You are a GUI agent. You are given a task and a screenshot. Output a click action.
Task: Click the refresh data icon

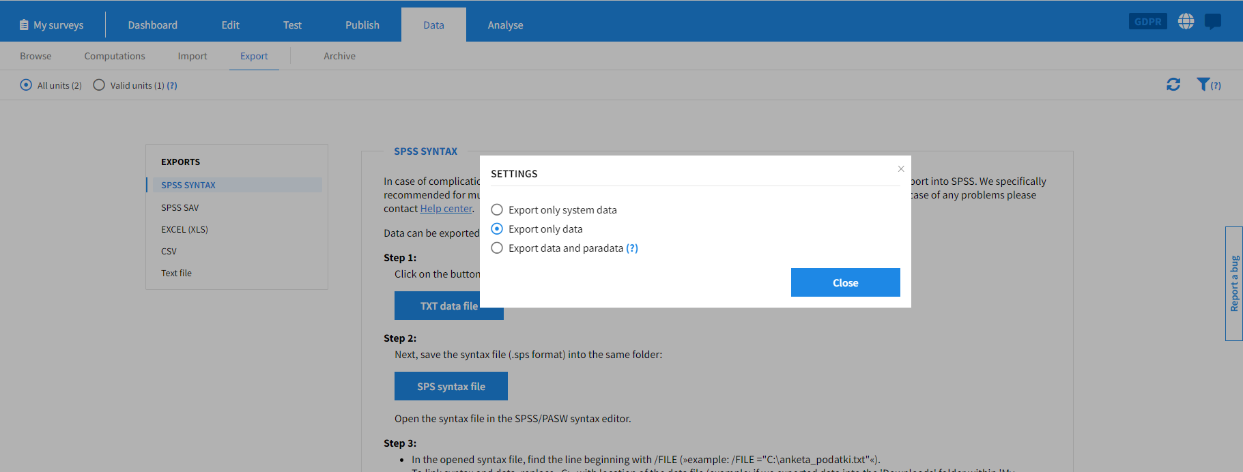[1173, 85]
